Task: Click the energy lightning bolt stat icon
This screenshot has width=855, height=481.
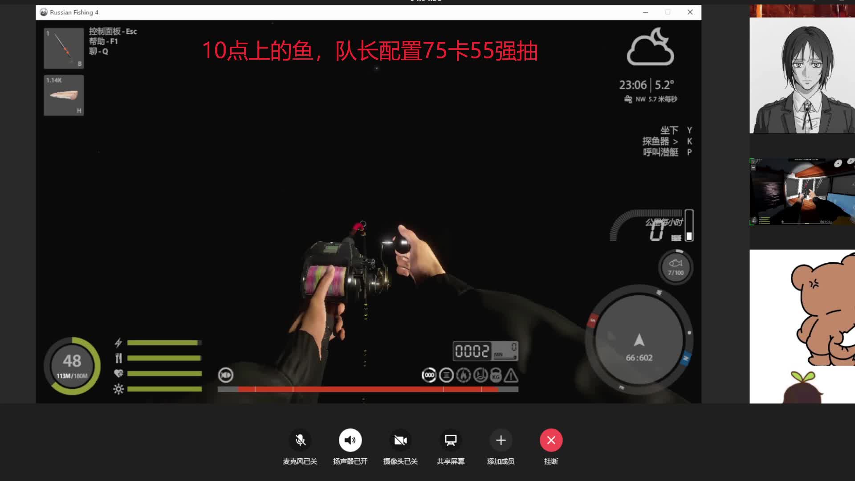Action: pos(118,343)
